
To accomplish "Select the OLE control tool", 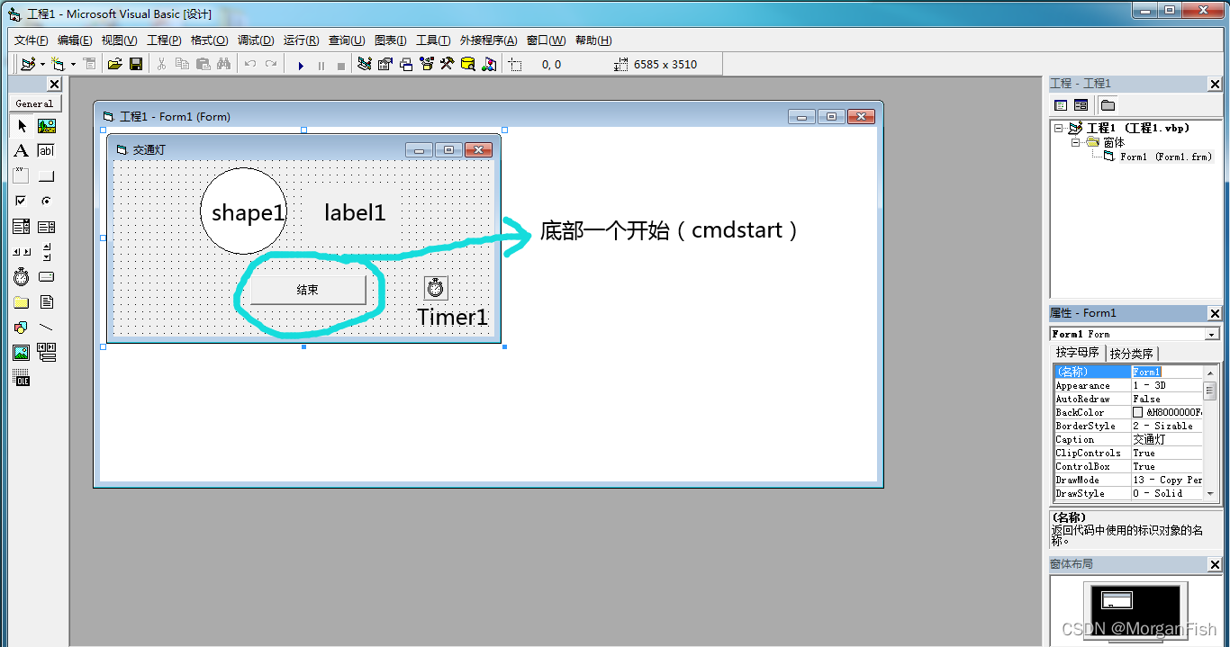I will point(22,377).
